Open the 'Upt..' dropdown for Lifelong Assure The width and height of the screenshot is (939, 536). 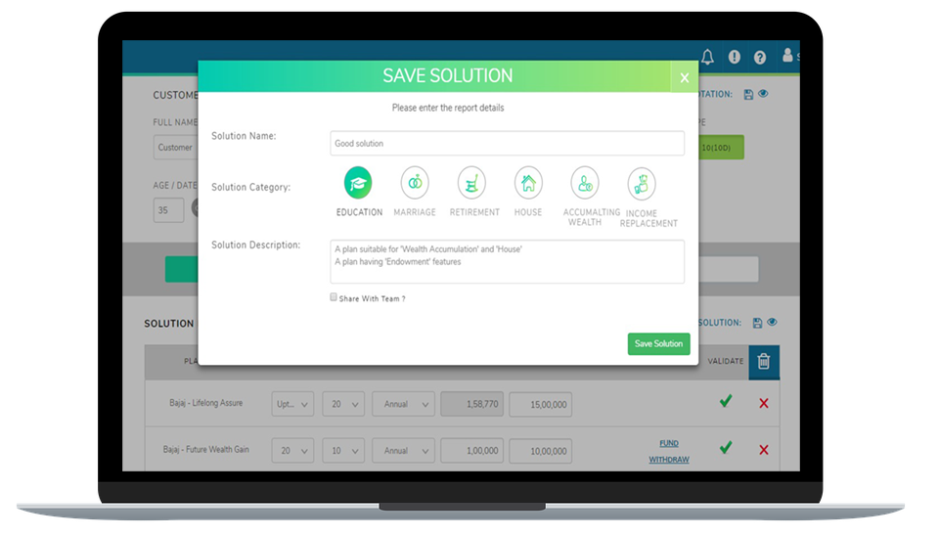pos(292,404)
